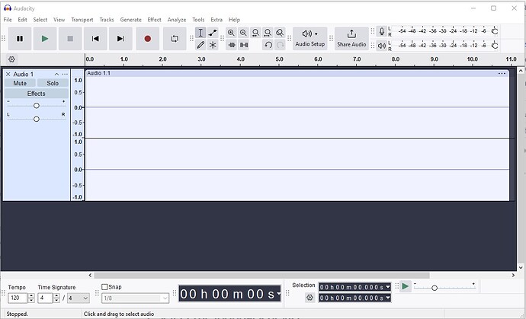Image resolution: width=526 pixels, height=319 pixels.
Task: Click the Pause transport button
Action: click(20, 39)
